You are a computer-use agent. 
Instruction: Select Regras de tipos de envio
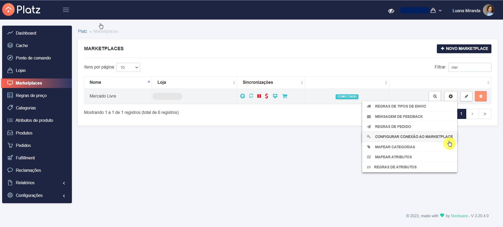pyautogui.click(x=410, y=106)
